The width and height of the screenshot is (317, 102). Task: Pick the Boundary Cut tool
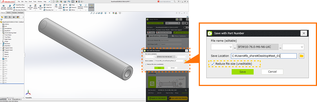[48, 10]
